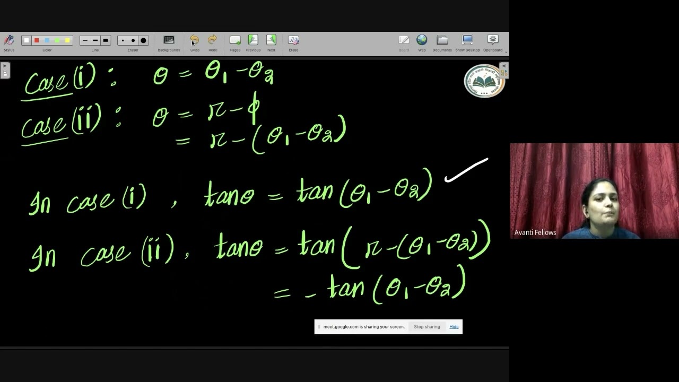This screenshot has height=382, width=679.
Task: Undo the last stroke
Action: [195, 42]
